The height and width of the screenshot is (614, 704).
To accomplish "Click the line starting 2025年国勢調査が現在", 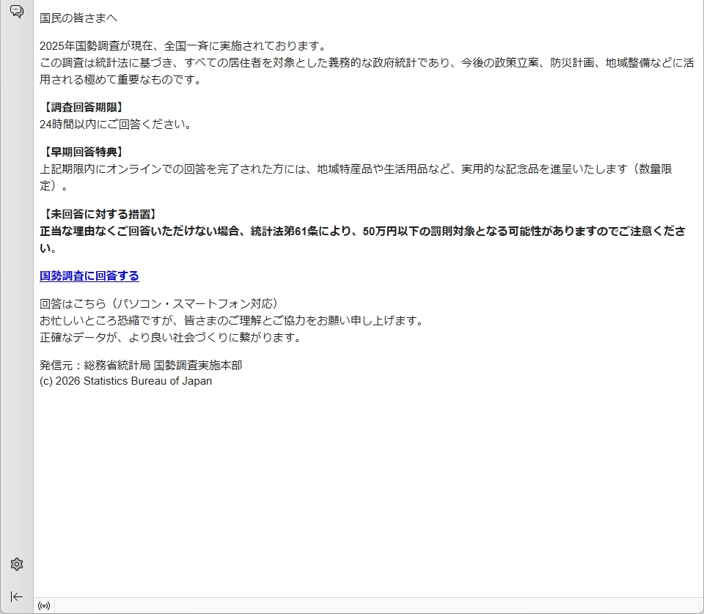I will [x=183, y=45].
